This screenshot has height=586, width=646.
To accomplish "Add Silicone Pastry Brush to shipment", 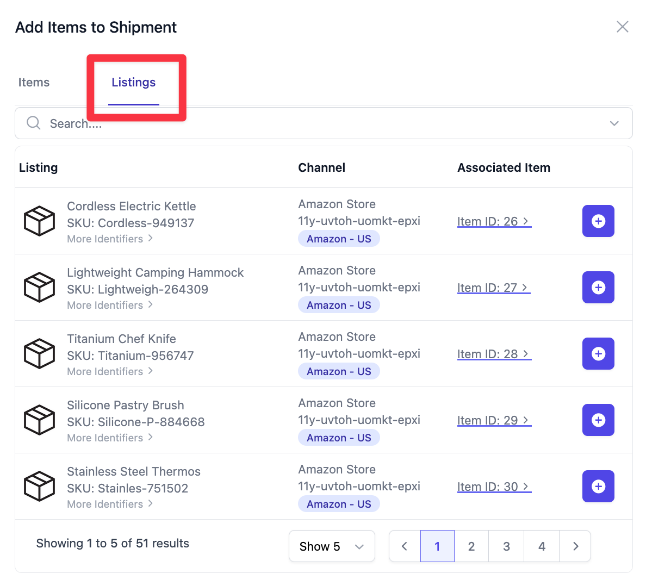I will 598,420.
